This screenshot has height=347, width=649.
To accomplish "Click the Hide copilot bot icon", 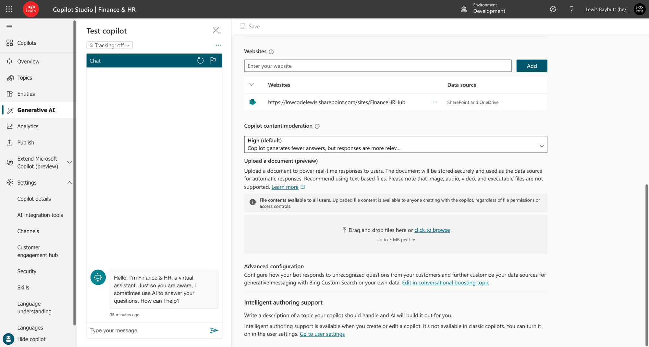I will click(8, 339).
